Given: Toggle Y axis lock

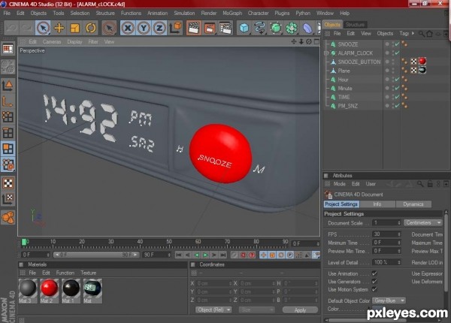Looking at the screenshot, I should click(144, 28).
